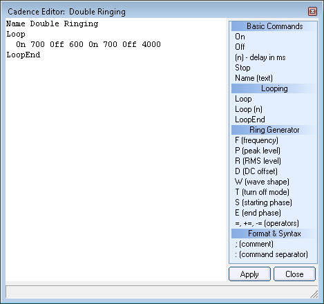Image resolution: width=324 pixels, height=304 pixels.
Task: Select the Name (text) command
Action: 254,78
